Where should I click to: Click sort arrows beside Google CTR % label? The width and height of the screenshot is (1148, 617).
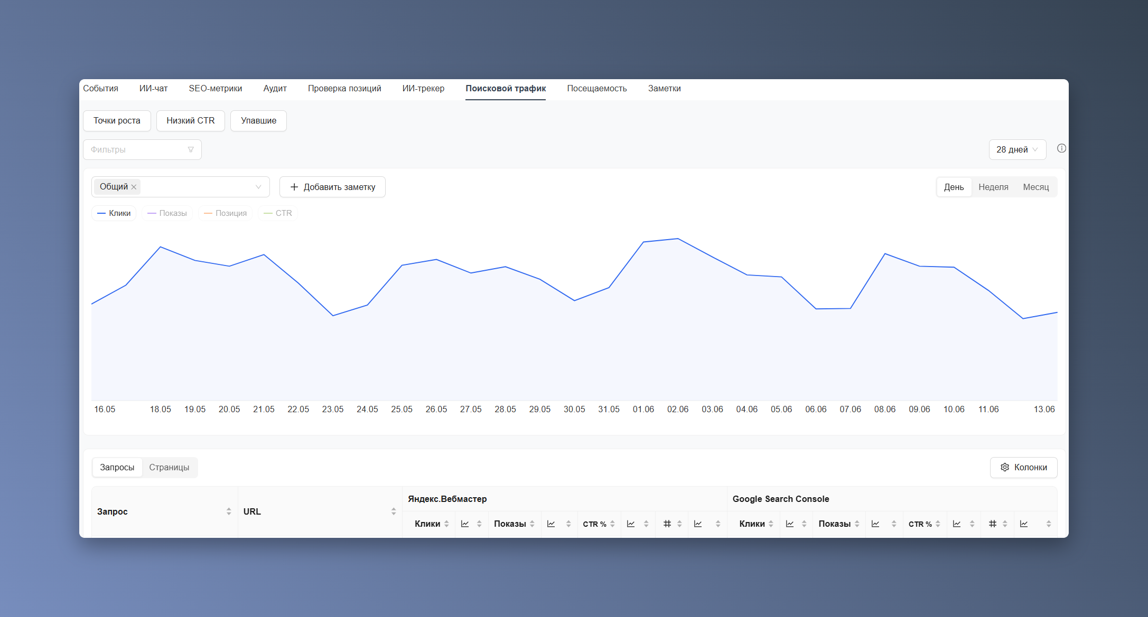938,524
